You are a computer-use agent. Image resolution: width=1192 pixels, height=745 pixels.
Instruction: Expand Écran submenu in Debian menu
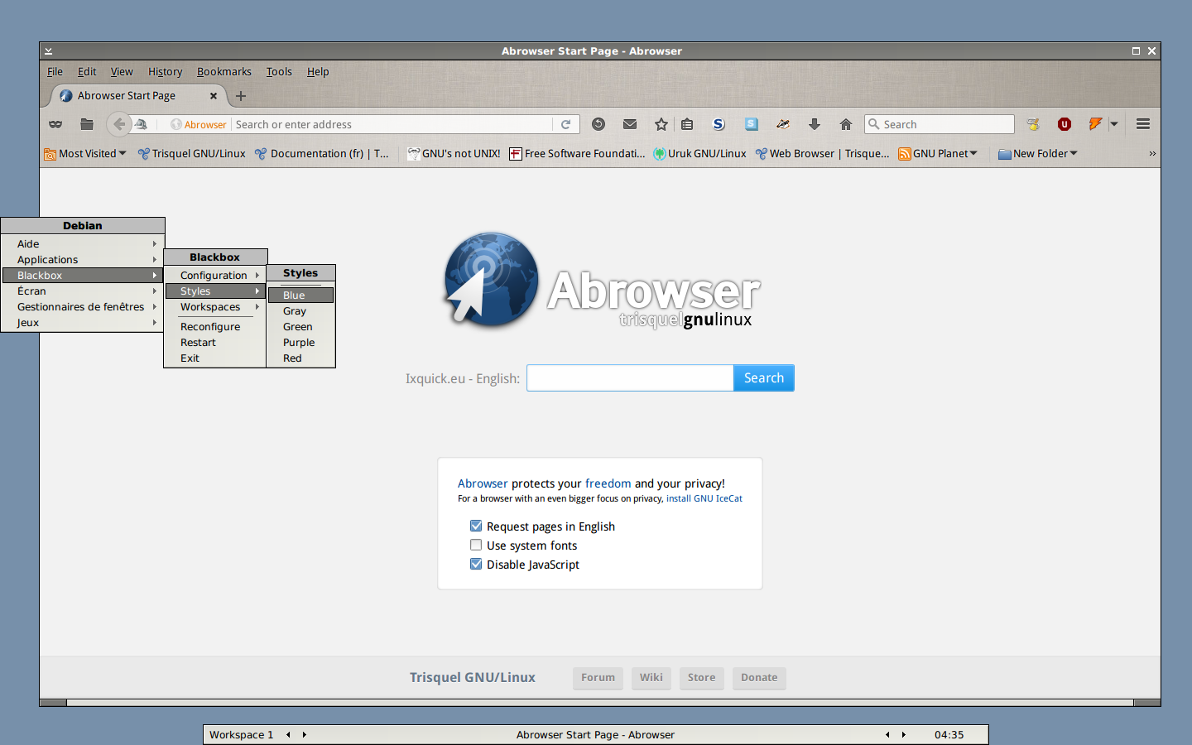(x=83, y=291)
